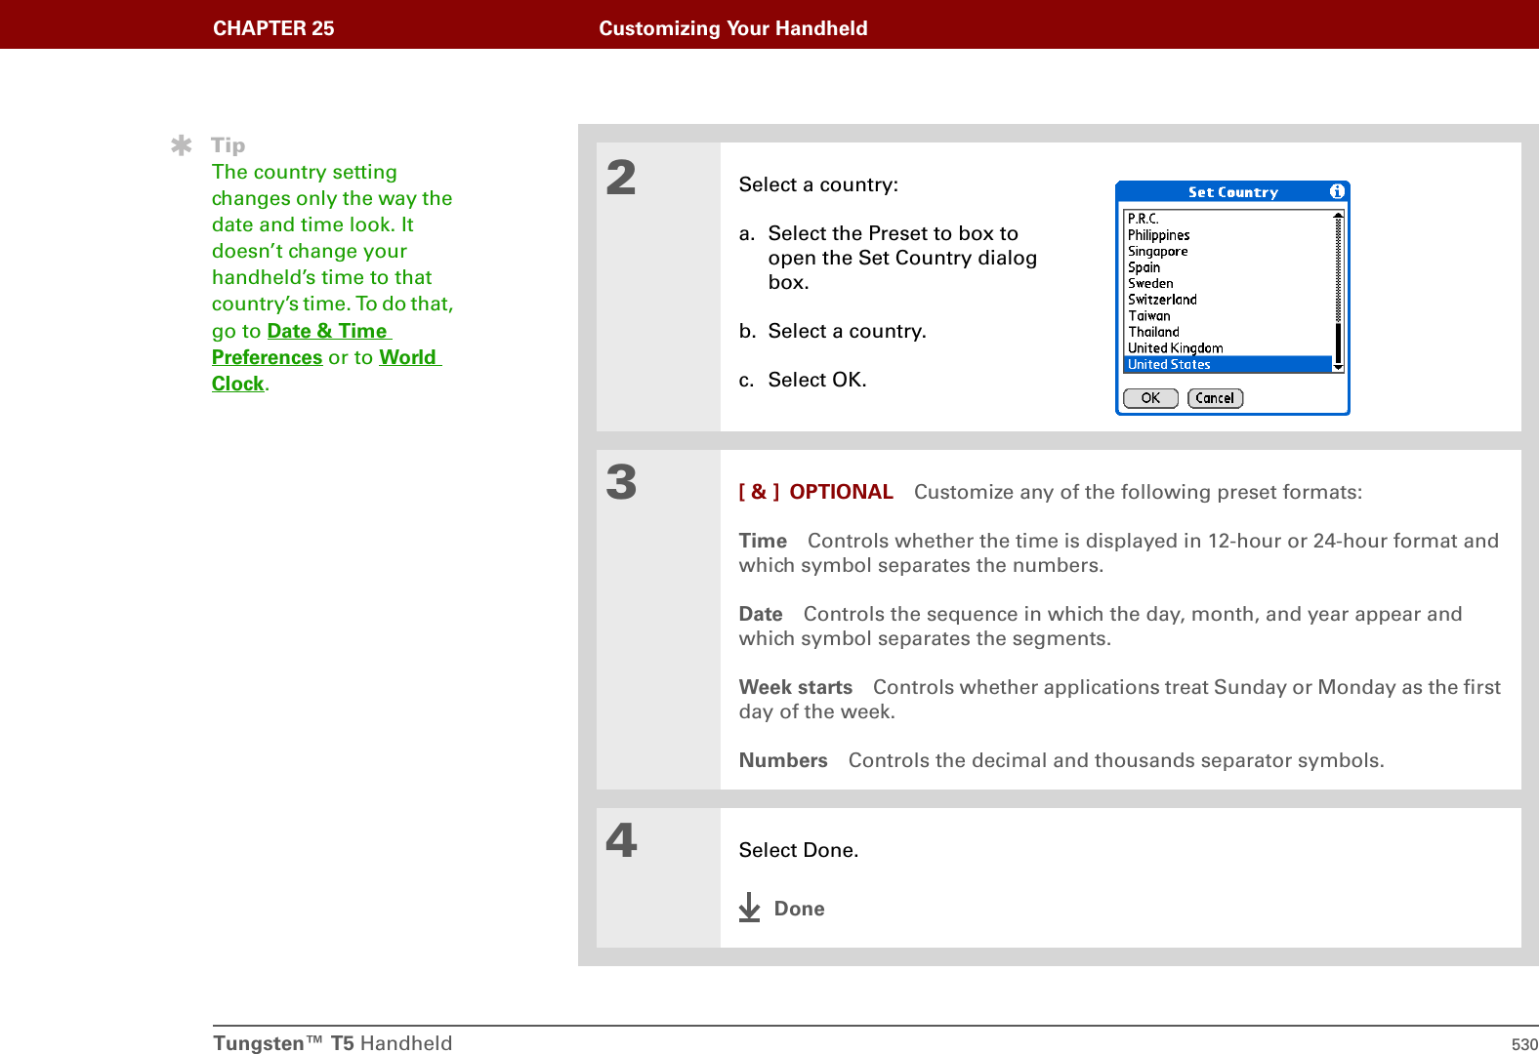Select Thailand in the country list
This screenshot has width=1539, height=1054.
[x=1228, y=332]
